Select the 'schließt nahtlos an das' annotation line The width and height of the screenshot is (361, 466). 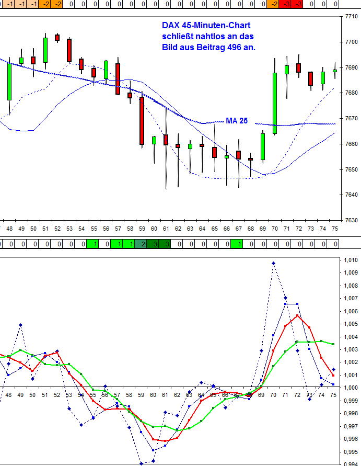pos(208,37)
